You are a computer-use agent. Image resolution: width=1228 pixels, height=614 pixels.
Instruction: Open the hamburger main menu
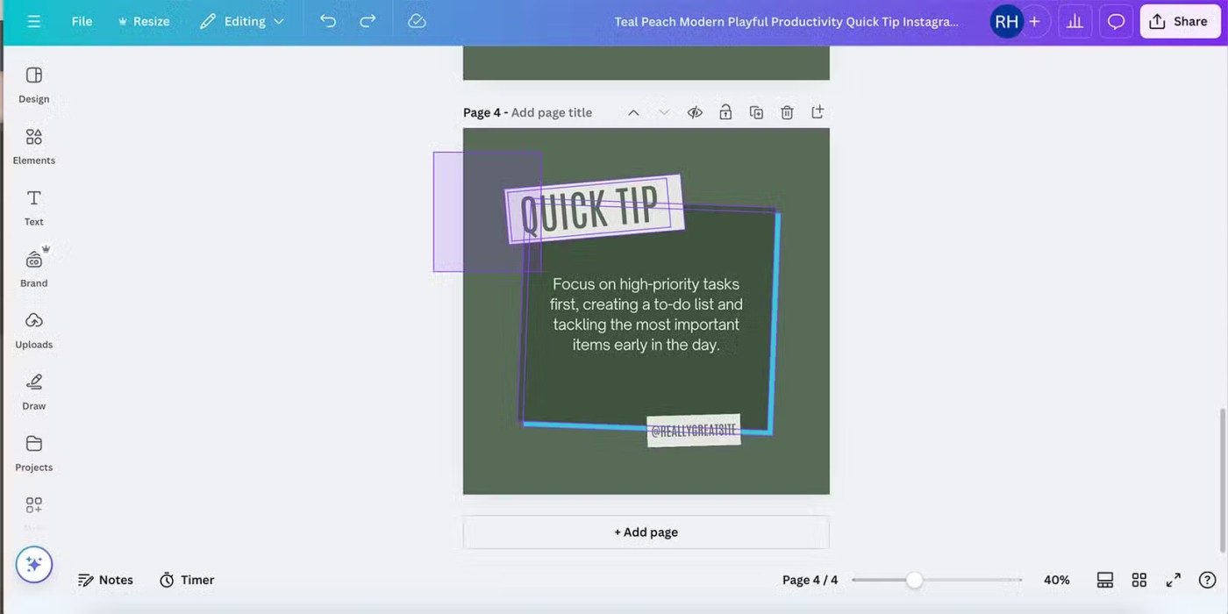(33, 21)
